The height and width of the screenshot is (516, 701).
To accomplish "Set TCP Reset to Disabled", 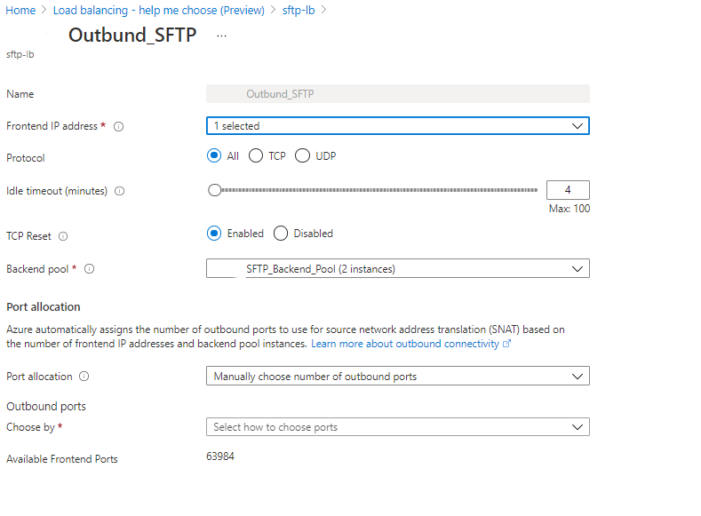I will tap(281, 234).
